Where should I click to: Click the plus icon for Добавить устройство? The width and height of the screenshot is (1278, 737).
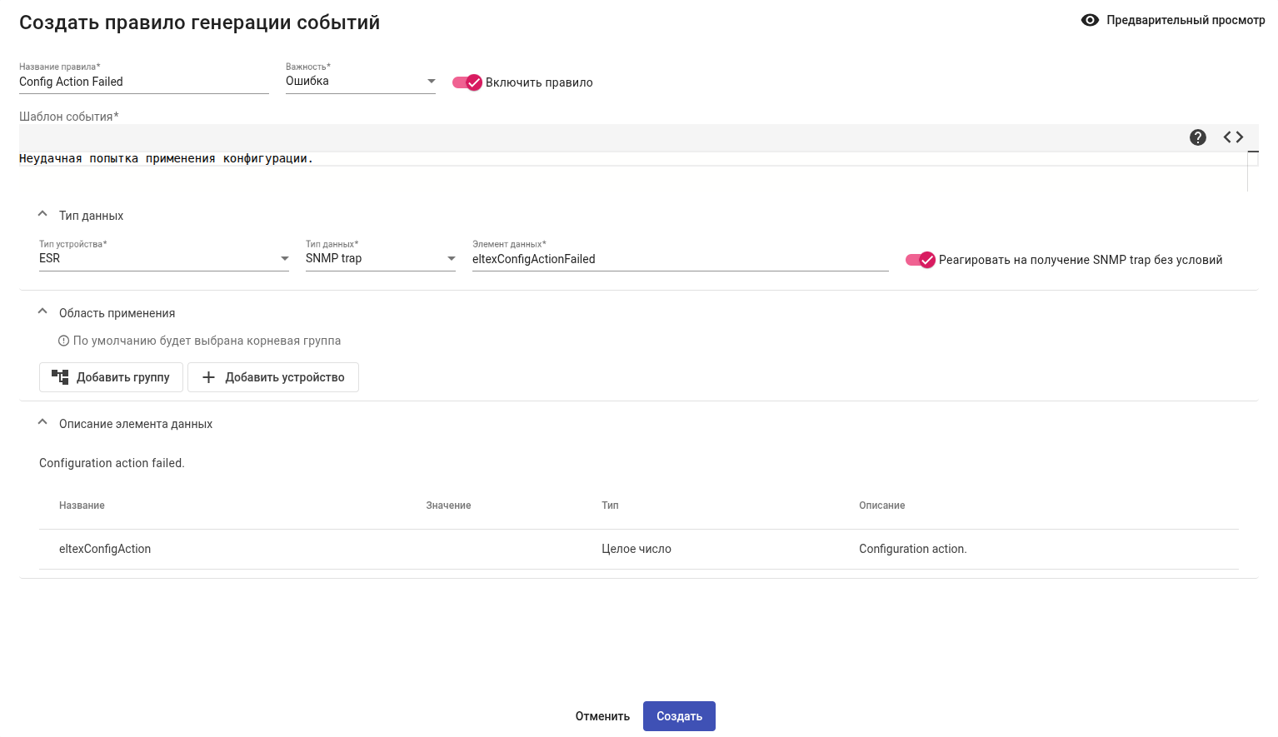[208, 377]
